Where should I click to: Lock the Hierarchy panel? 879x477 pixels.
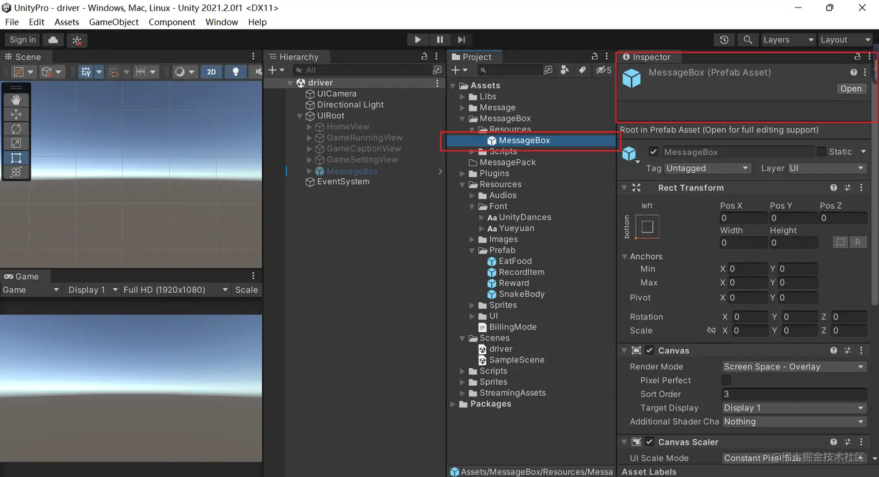[x=424, y=56]
